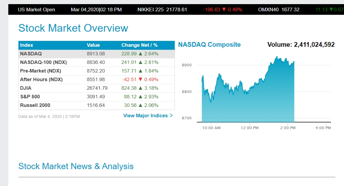Screen dimensions: 344x186
Task: Click the red down arrow beside NIKKEI 225 change
Action: pyautogui.click(x=224, y=10)
